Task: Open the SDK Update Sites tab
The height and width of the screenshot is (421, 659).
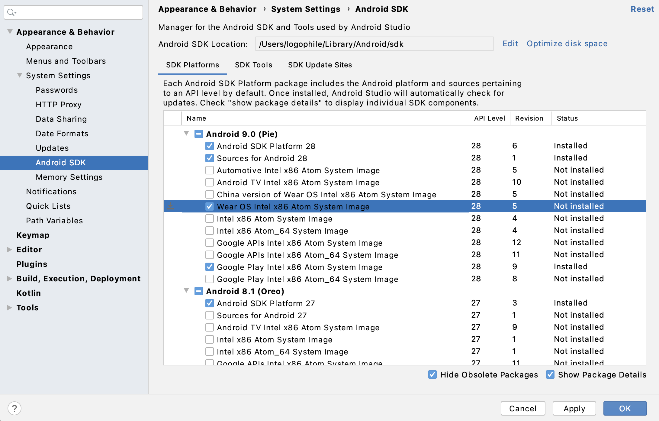Action: tap(320, 65)
